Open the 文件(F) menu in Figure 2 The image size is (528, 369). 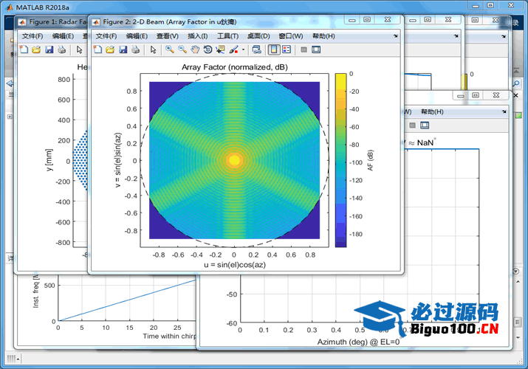tap(106, 36)
